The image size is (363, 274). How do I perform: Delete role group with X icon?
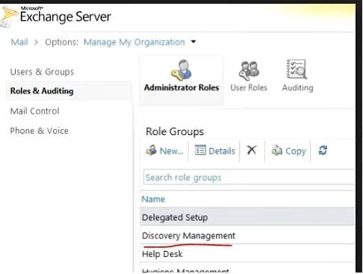tap(252, 150)
